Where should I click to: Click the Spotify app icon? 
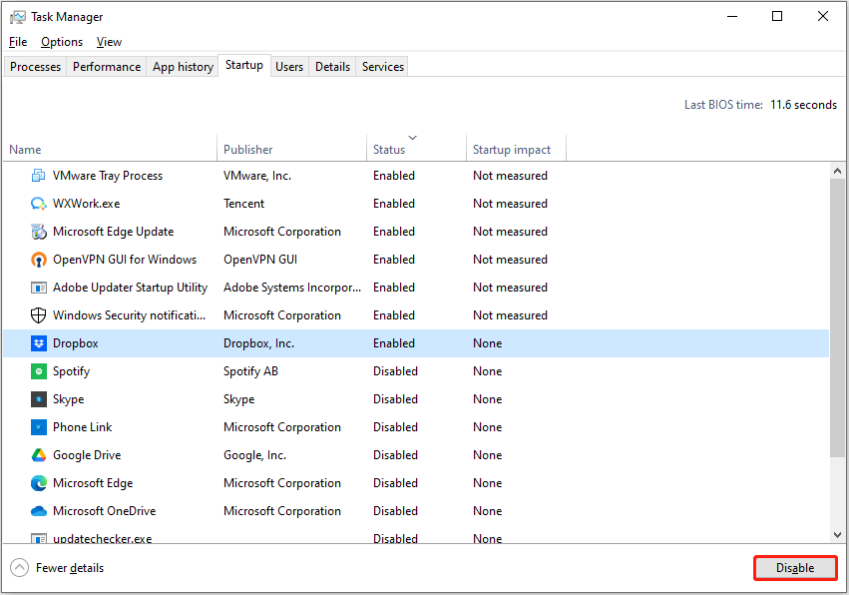click(38, 370)
